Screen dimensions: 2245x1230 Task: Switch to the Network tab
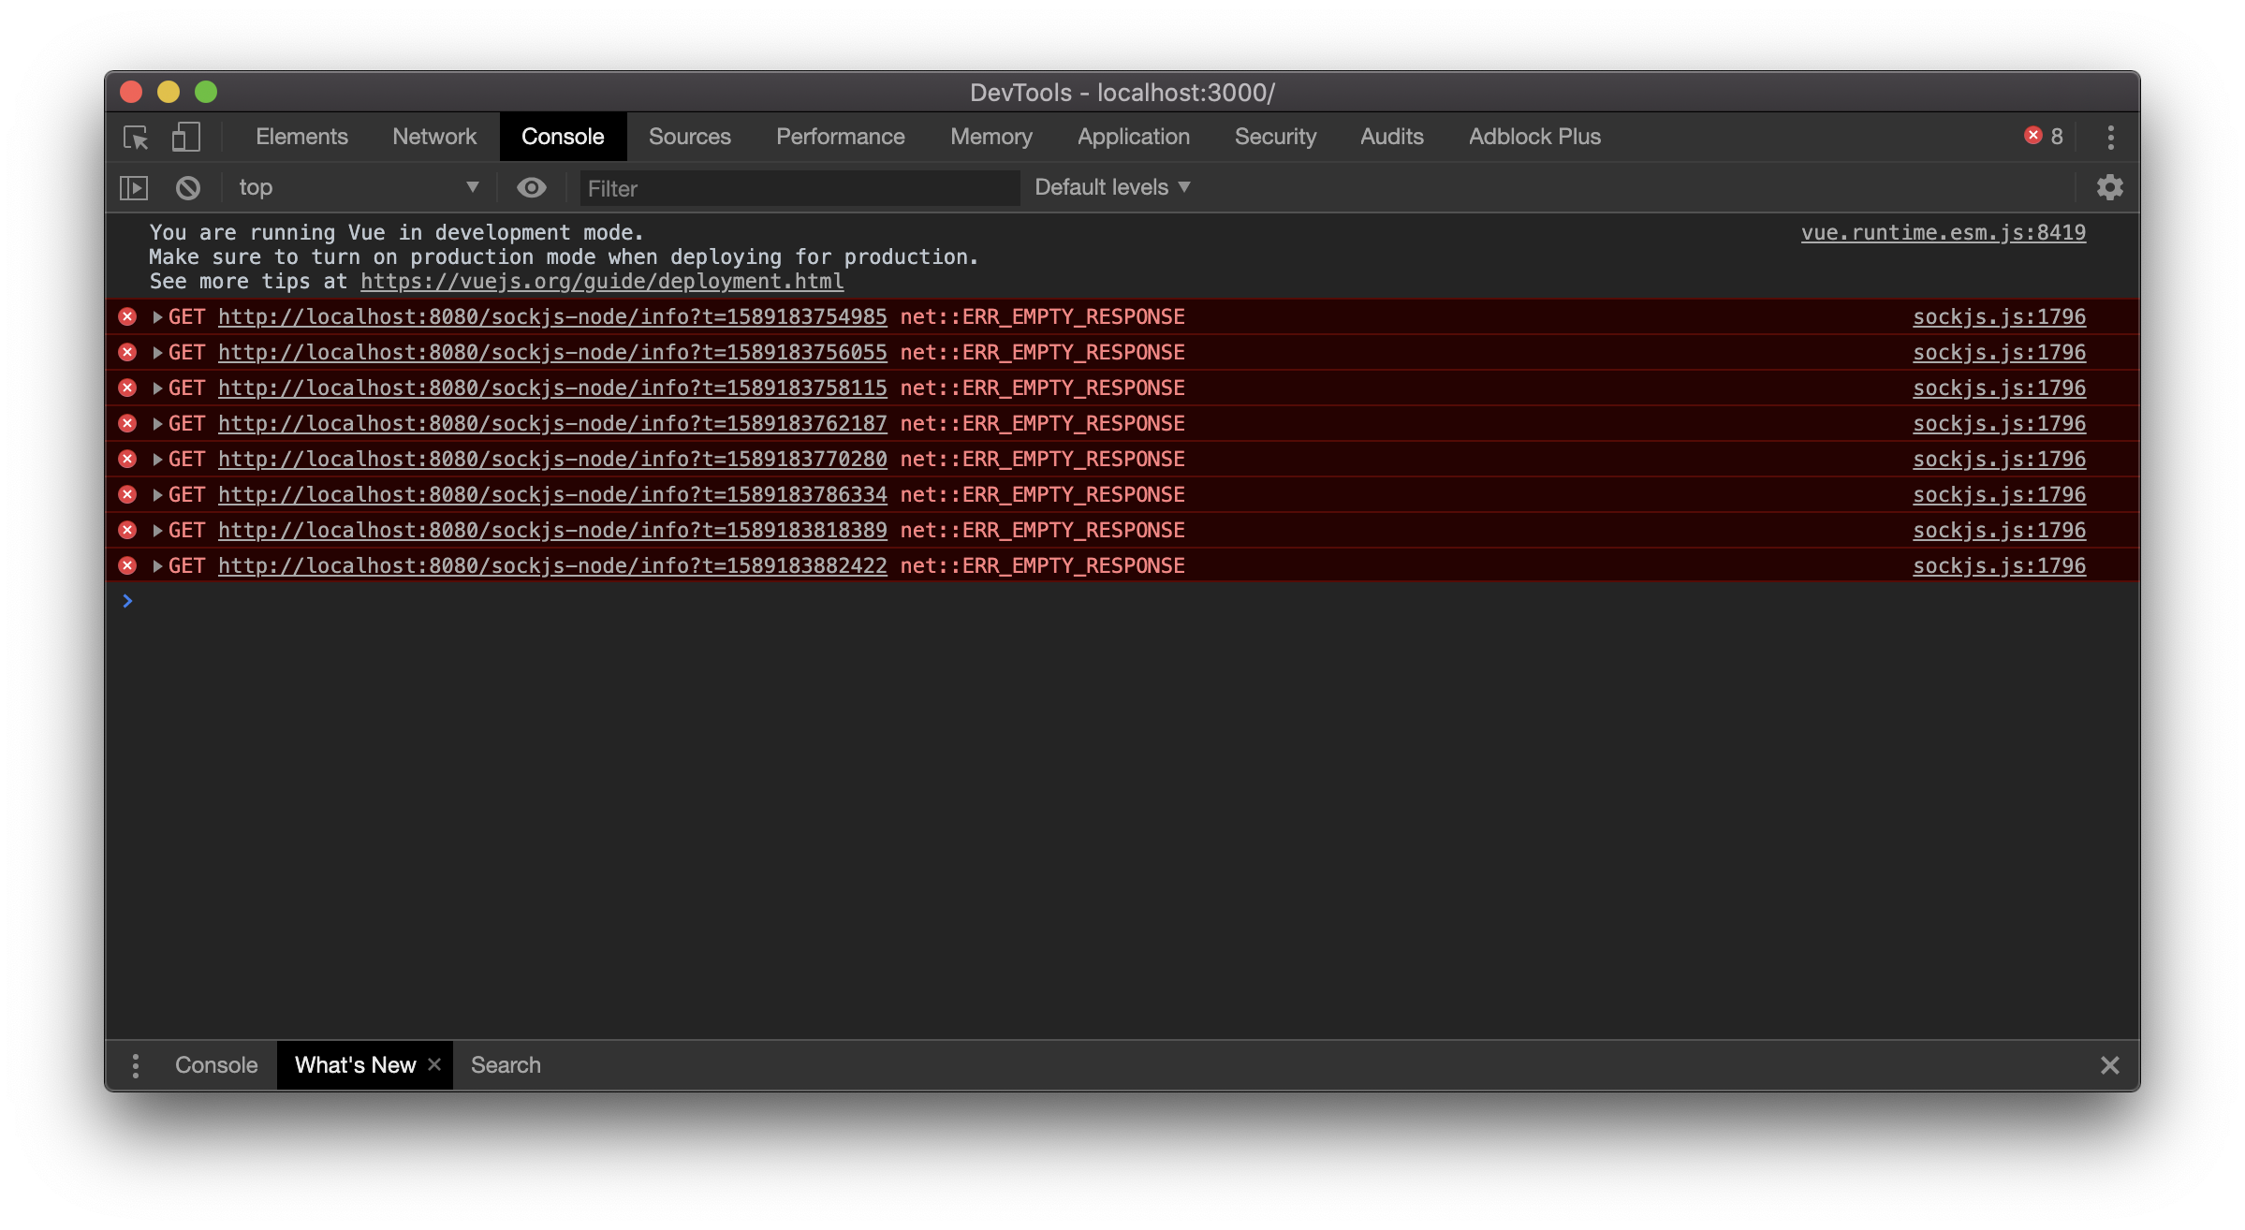click(434, 137)
